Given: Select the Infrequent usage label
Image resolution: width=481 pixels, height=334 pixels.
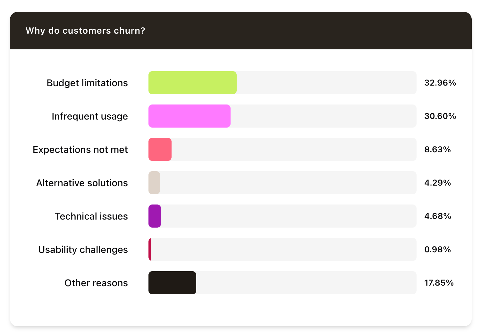Looking at the screenshot, I should 90,116.
